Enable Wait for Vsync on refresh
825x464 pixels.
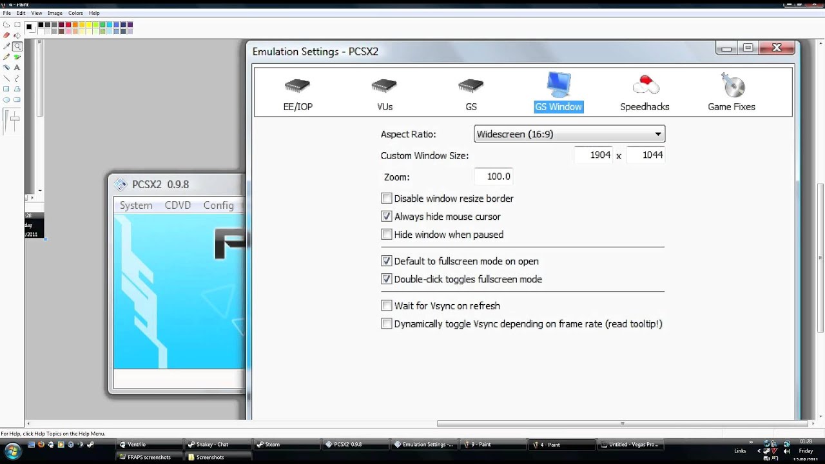(x=387, y=305)
